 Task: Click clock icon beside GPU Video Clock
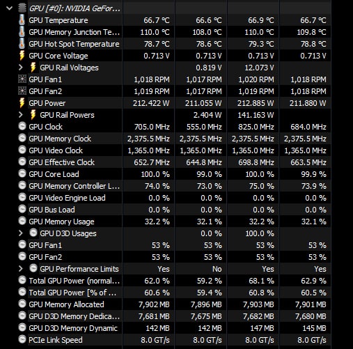tap(22, 150)
